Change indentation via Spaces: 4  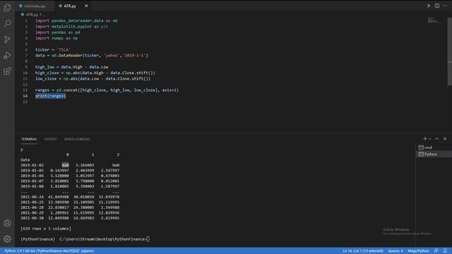(x=395, y=251)
